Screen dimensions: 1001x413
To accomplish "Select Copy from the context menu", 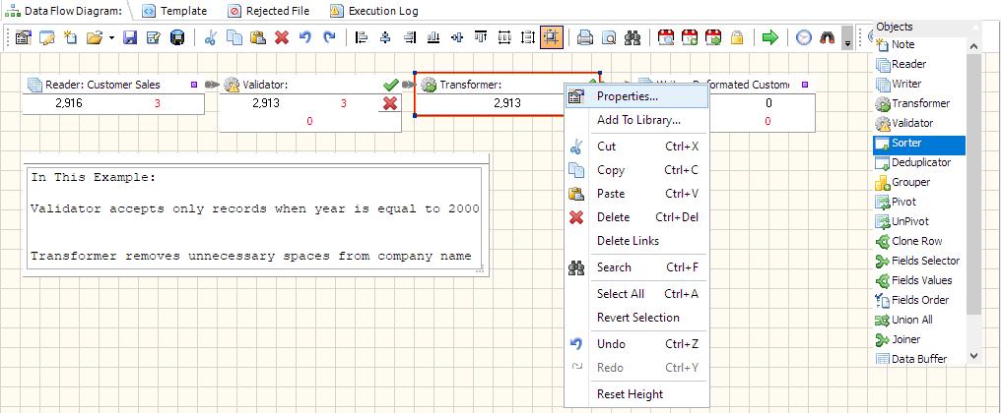I will point(637,170).
